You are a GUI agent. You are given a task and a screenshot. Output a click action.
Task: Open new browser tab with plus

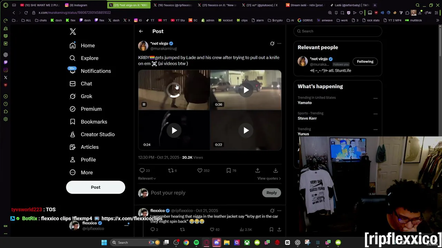click(375, 5)
